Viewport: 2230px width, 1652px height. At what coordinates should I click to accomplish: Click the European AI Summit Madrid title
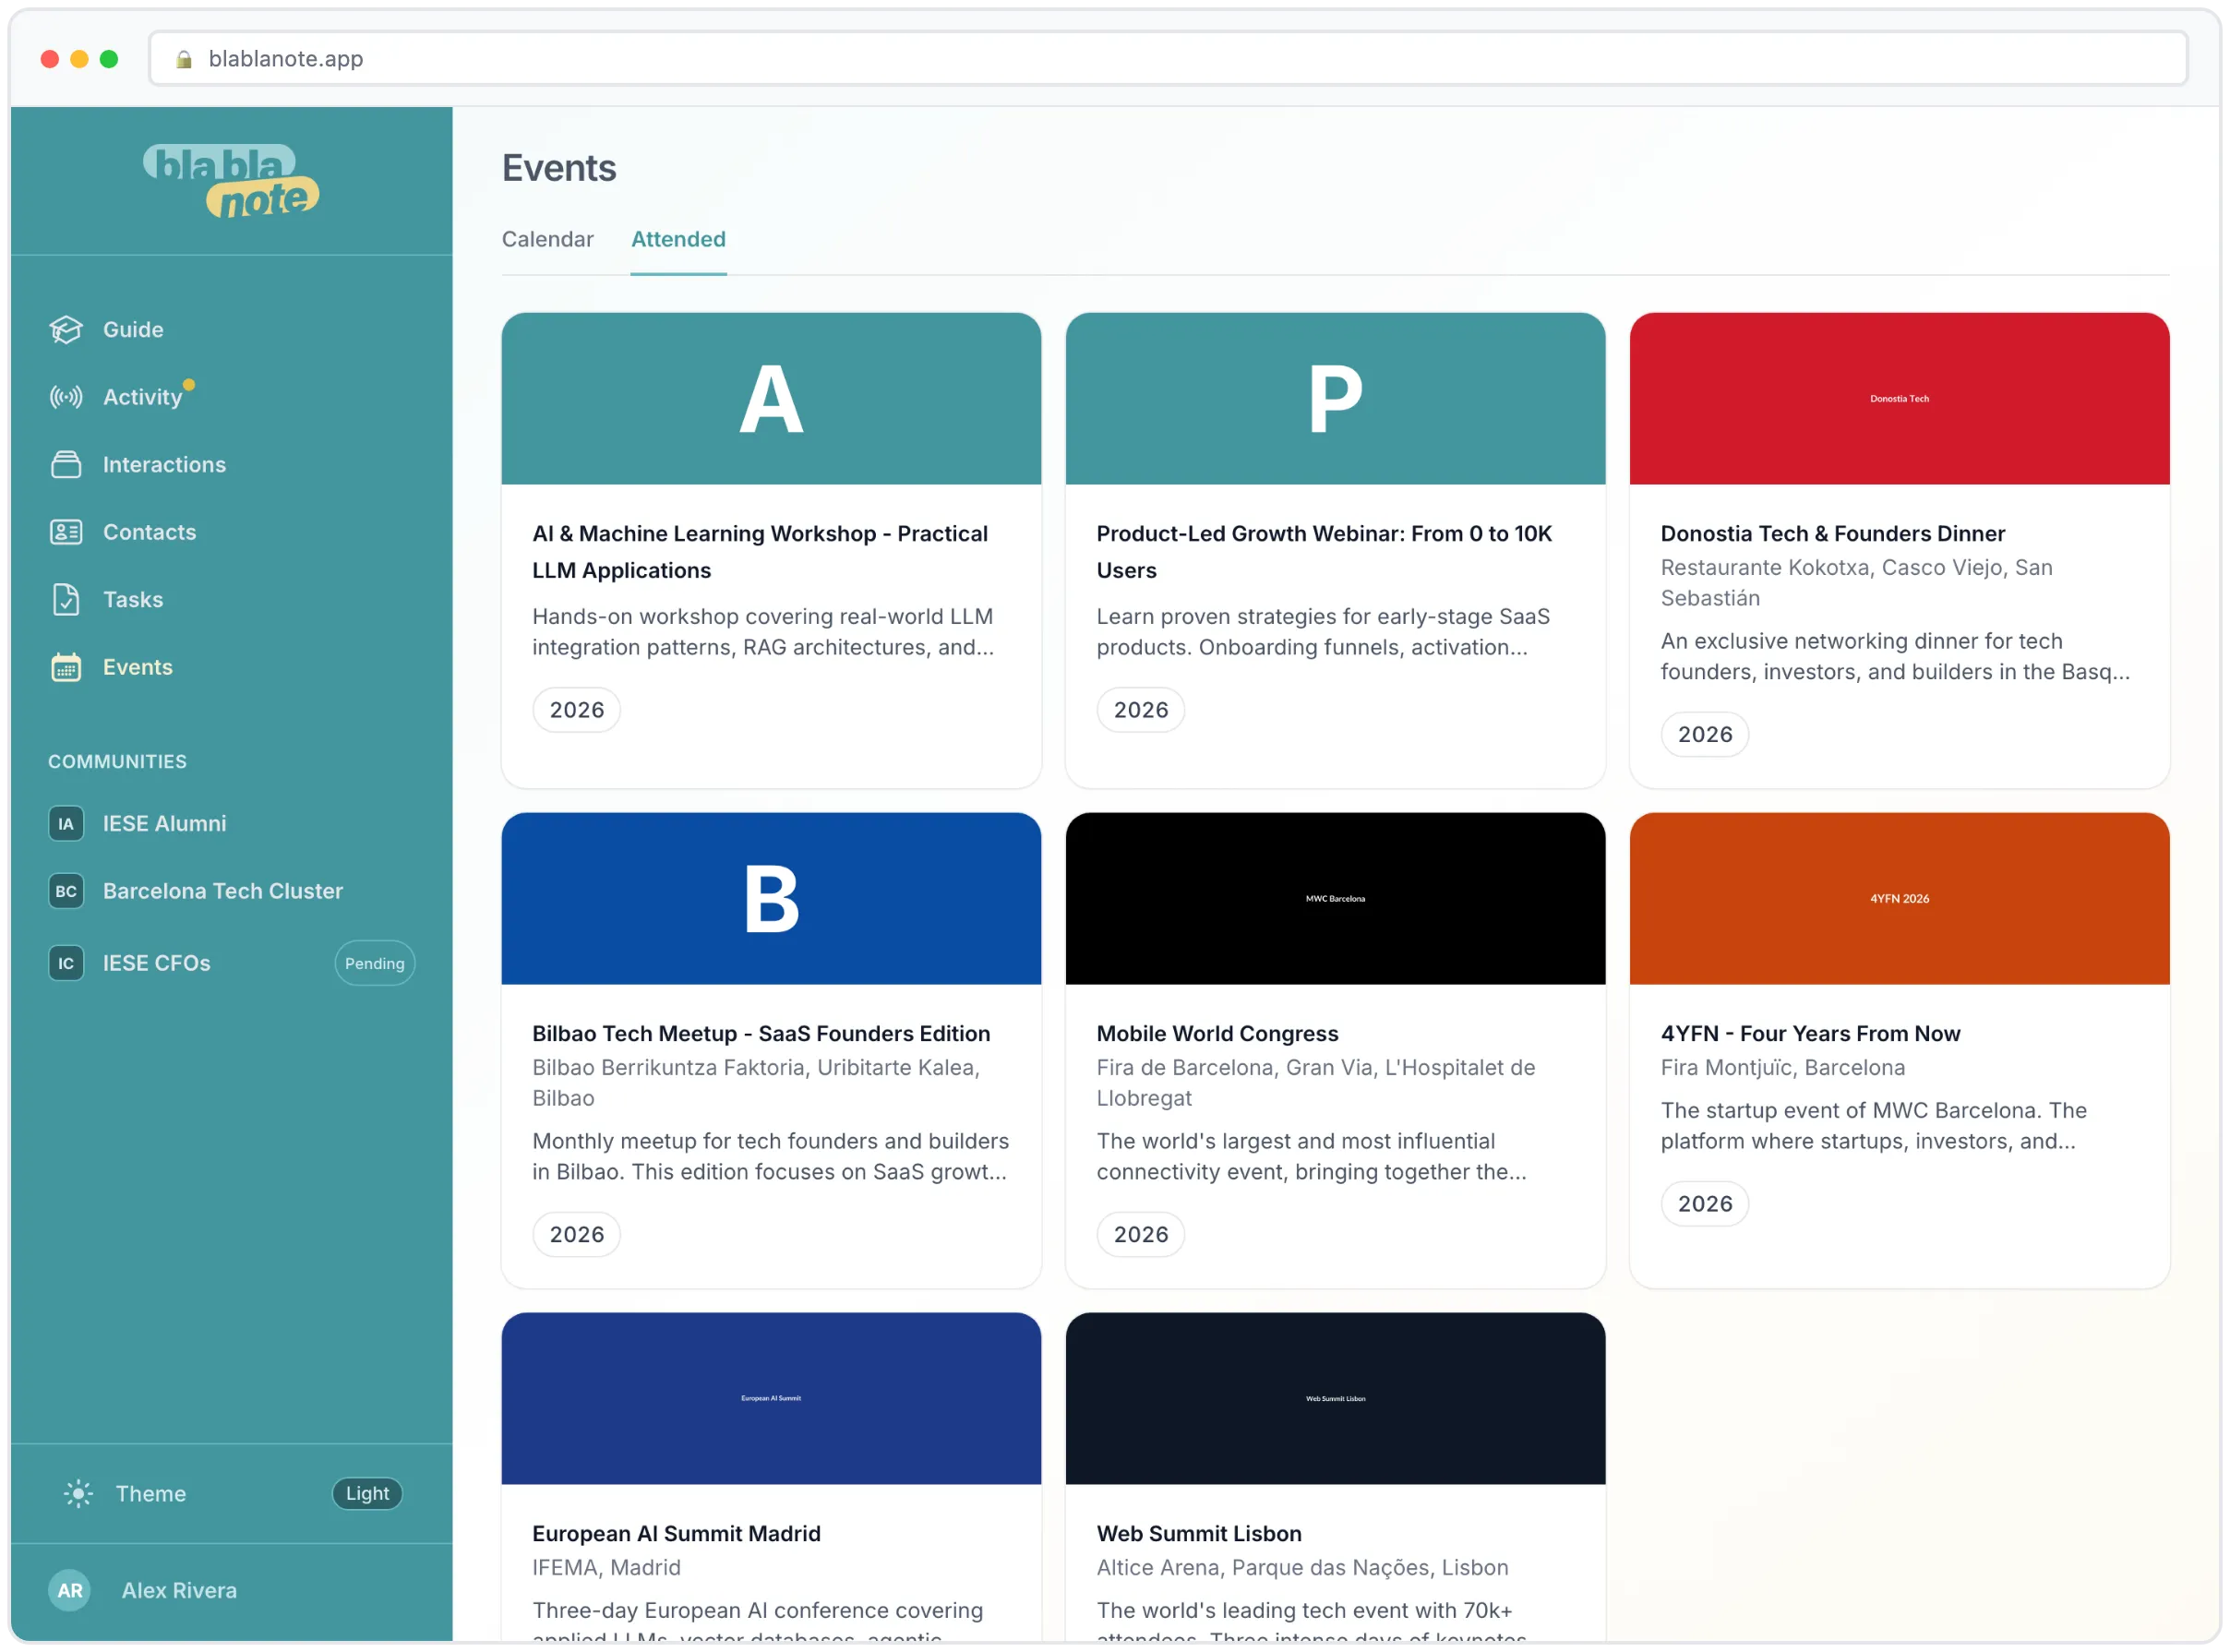click(x=677, y=1534)
